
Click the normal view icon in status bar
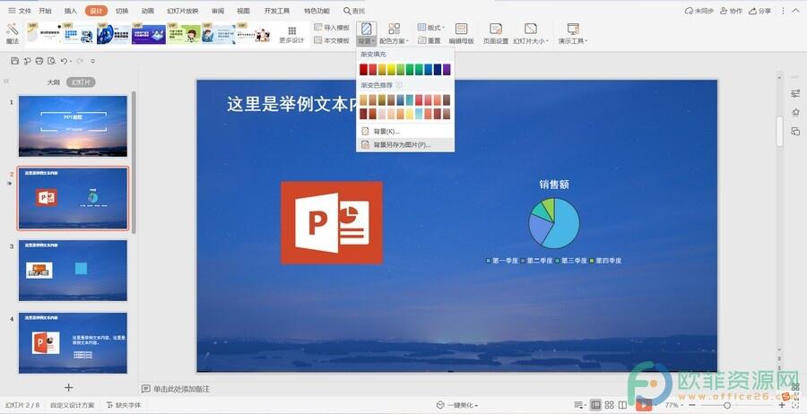(x=595, y=405)
